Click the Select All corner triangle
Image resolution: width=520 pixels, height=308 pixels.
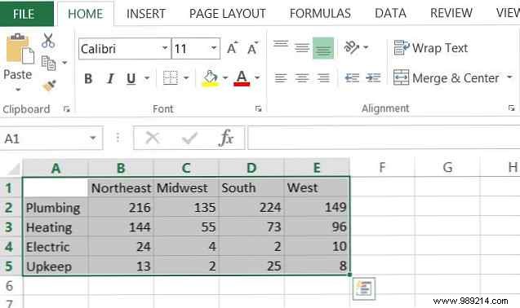(13, 168)
